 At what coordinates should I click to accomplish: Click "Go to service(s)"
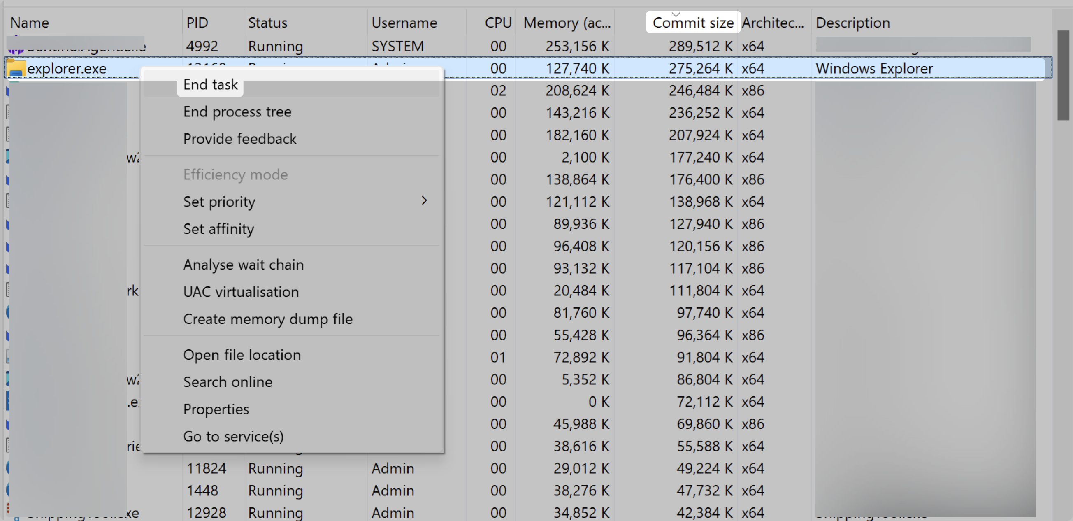(233, 436)
